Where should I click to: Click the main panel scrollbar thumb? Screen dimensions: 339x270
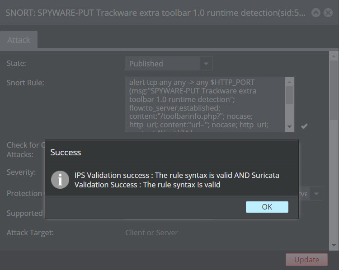334,90
